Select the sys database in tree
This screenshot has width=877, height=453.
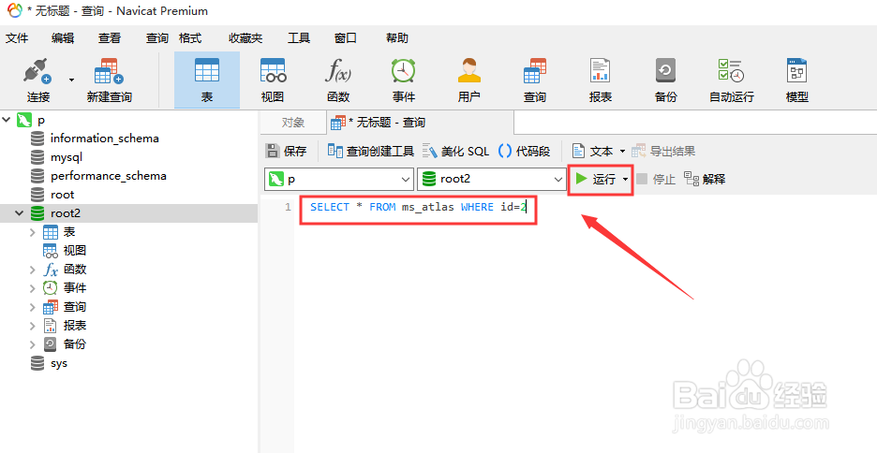pyautogui.click(x=58, y=363)
